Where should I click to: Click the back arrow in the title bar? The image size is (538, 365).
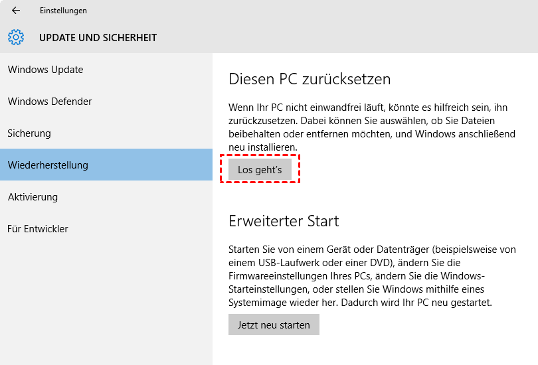[x=16, y=11]
